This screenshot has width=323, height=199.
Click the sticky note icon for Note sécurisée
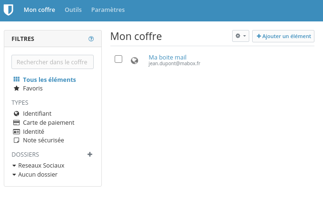(17, 140)
